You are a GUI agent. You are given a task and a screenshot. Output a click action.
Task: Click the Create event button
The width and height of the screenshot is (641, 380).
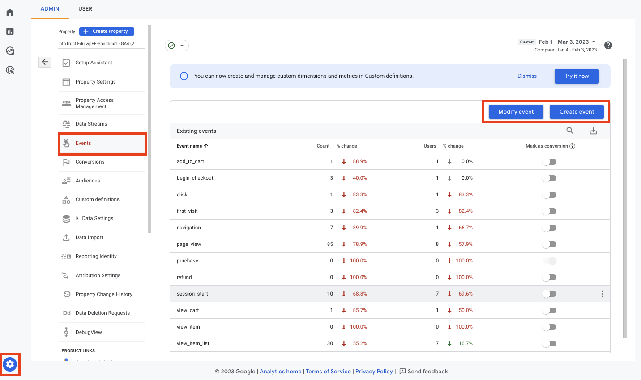pos(577,111)
